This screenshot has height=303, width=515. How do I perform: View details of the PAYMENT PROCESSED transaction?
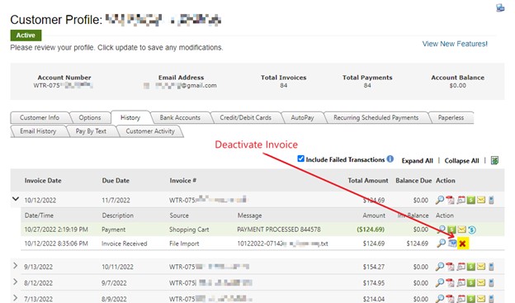pyautogui.click(x=441, y=229)
